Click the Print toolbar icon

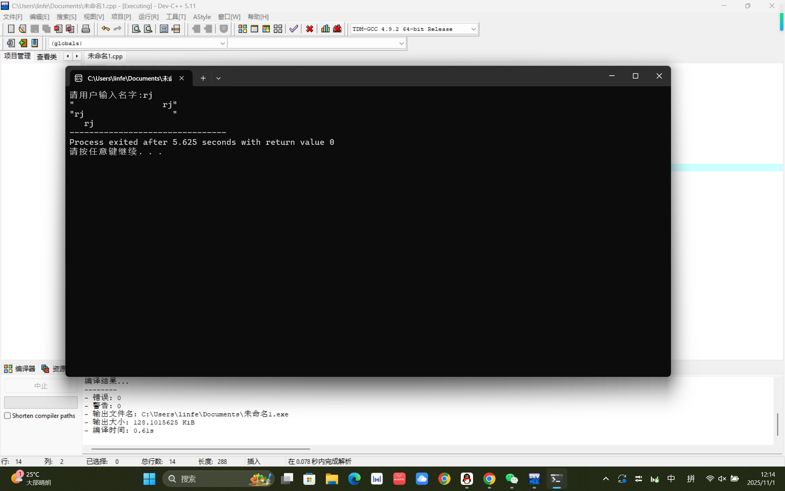point(86,29)
